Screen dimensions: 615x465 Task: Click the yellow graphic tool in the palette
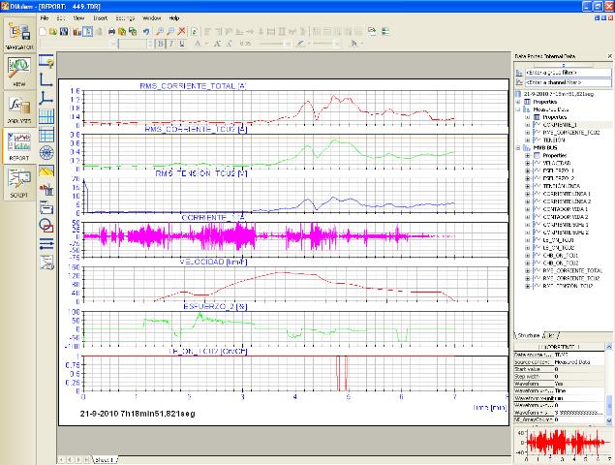[x=46, y=171]
